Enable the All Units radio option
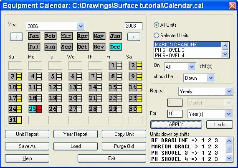The width and height of the screenshot is (238, 168). tap(156, 25)
